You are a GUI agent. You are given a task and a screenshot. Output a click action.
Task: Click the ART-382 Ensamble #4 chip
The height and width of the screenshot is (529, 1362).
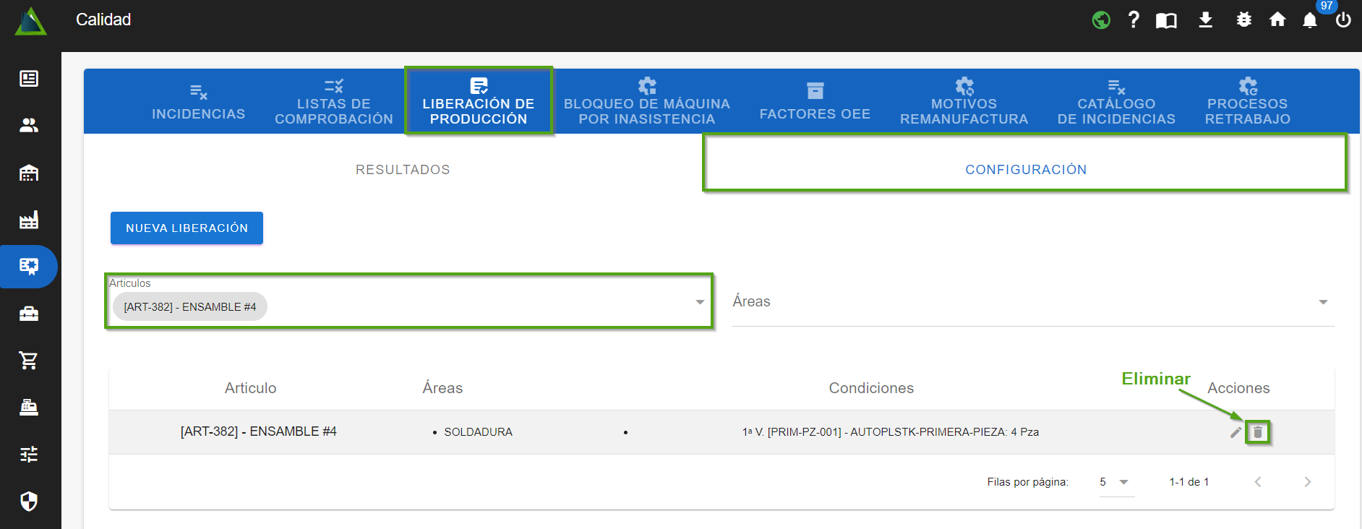189,307
